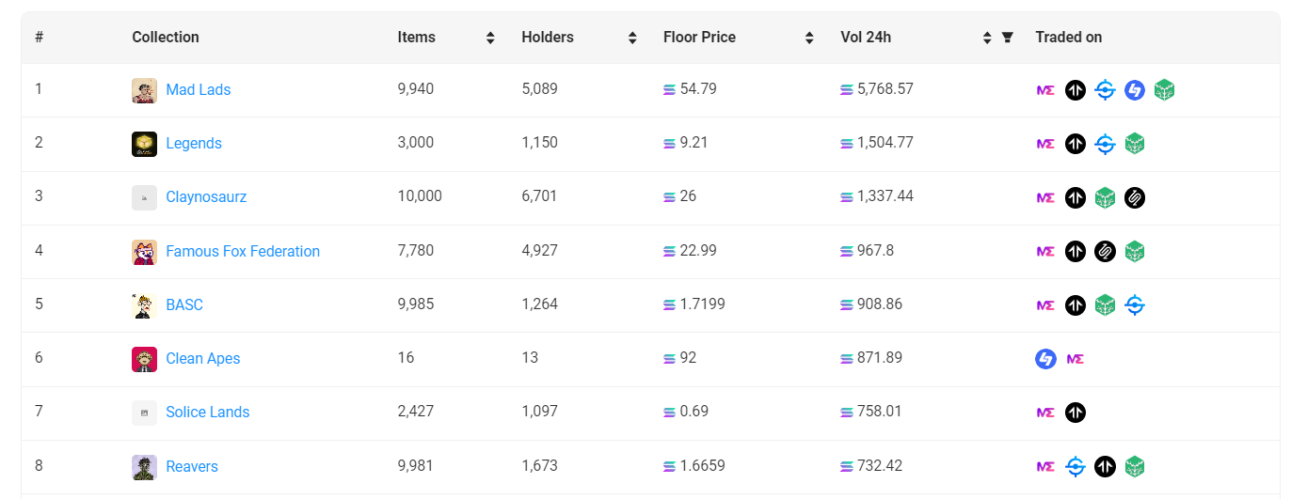Select Claynosaurz holders count 6,701
Image resolution: width=1291 pixels, height=499 pixels.
(x=539, y=196)
